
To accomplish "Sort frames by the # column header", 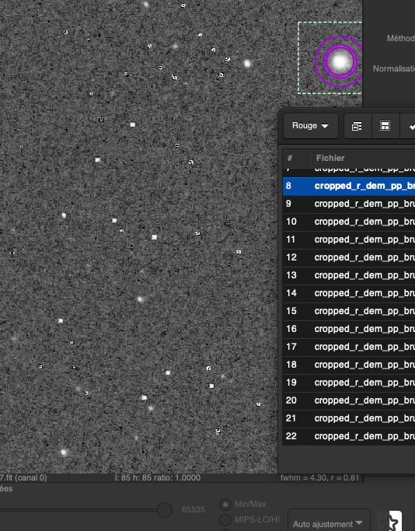I will [x=297, y=158].
